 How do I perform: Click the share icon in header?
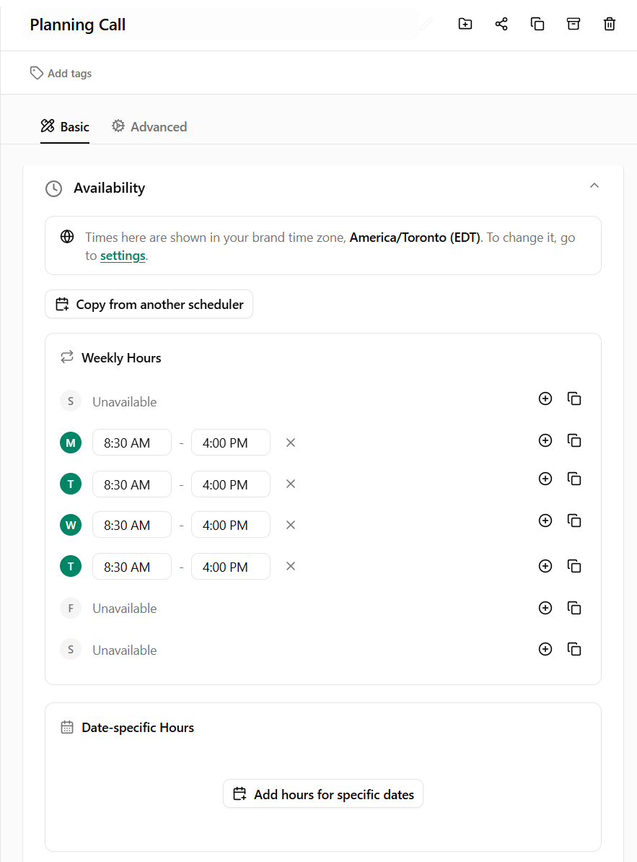pyautogui.click(x=501, y=25)
